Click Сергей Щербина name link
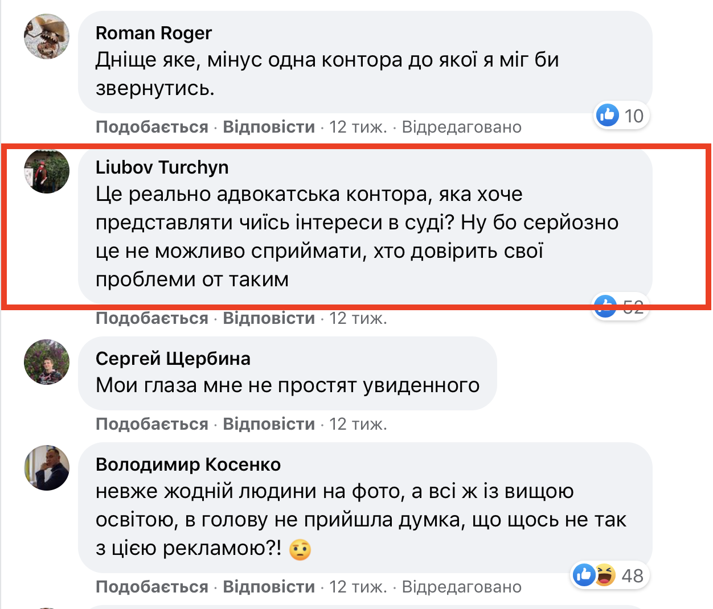The width and height of the screenshot is (713, 609). pos(173,359)
